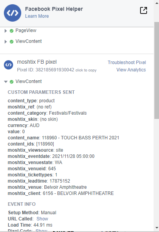This screenshot has width=159, height=232.
Task: Click the green check icon beside PageView
Action: coord(12,31)
